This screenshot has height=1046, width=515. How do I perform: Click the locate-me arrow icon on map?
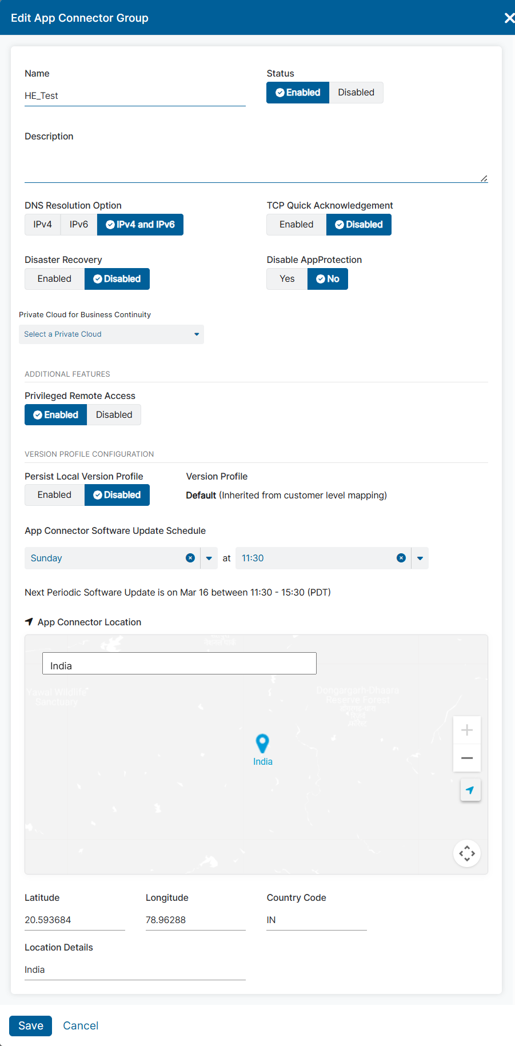tap(470, 790)
